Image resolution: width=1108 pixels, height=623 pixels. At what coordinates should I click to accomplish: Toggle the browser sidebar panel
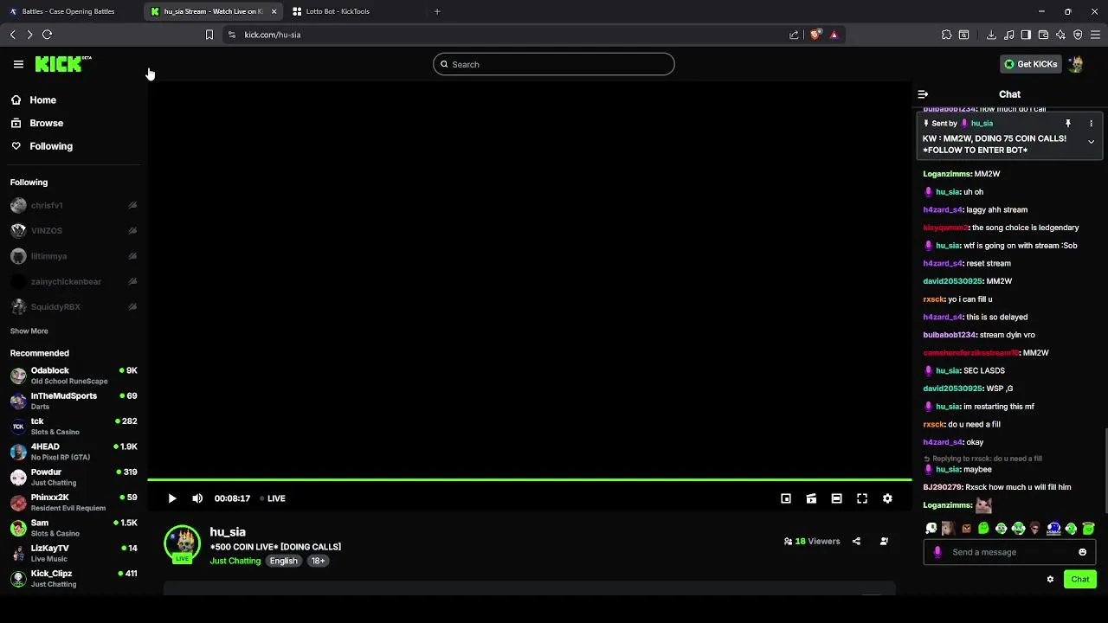(1026, 35)
